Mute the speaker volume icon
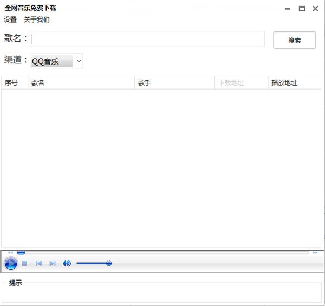Viewport: 325px width, 306px height. (67, 264)
